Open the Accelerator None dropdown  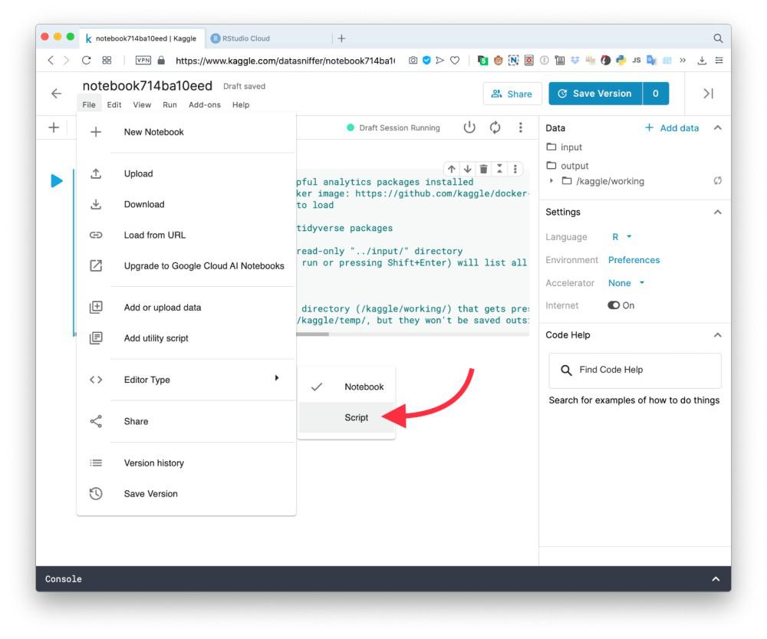pyautogui.click(x=626, y=283)
